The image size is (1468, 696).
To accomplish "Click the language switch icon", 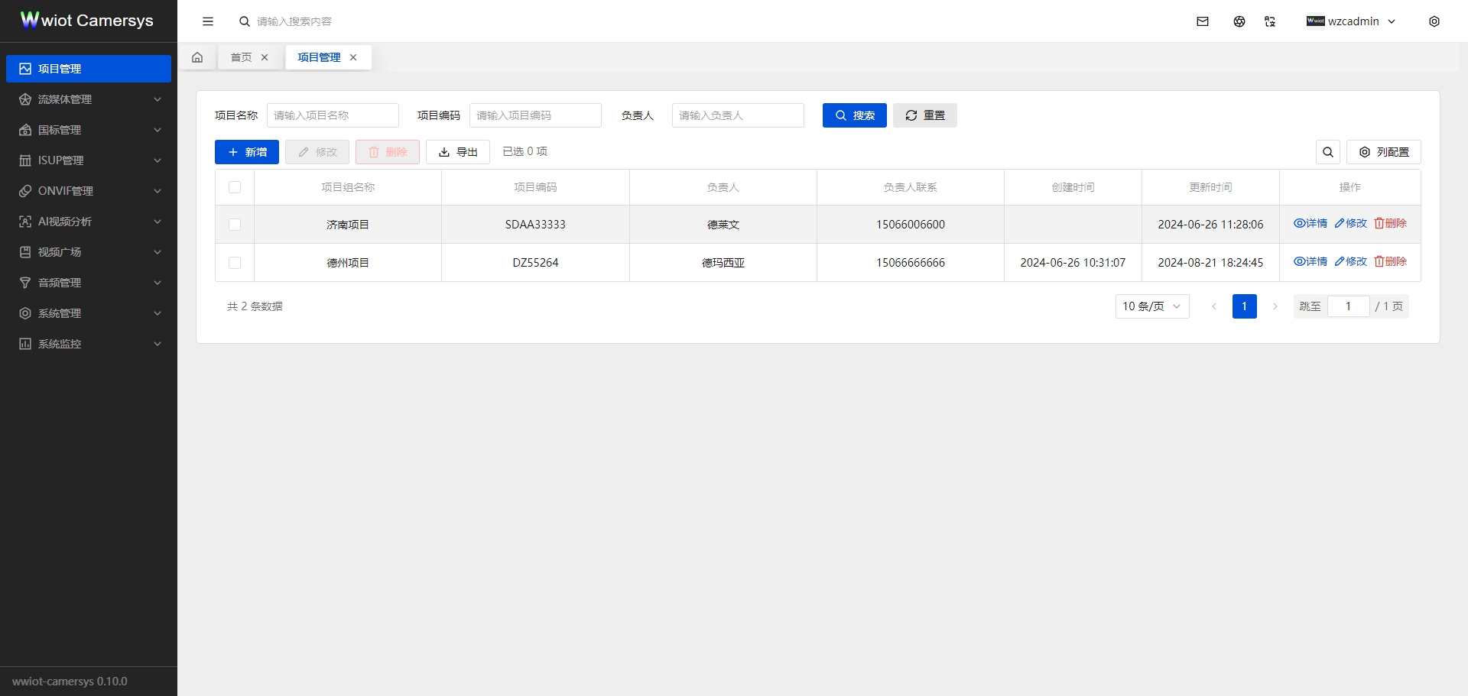I will tap(1270, 21).
